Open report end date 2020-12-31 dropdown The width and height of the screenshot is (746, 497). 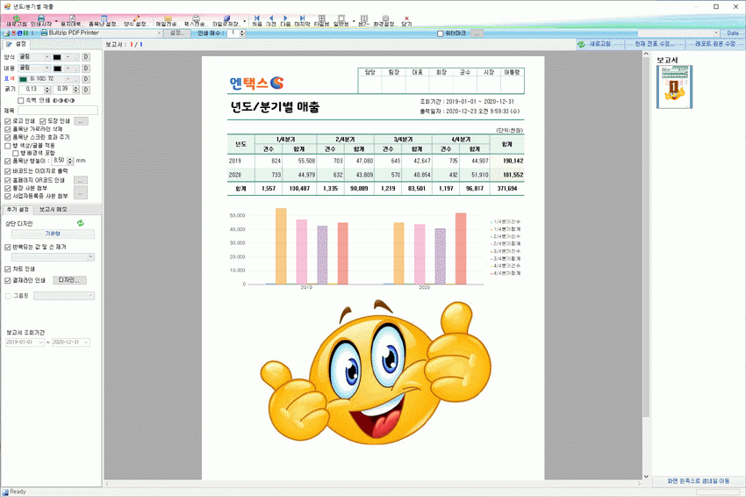(x=86, y=342)
